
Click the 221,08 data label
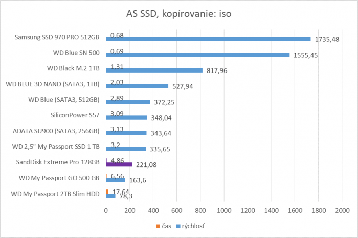(145, 165)
